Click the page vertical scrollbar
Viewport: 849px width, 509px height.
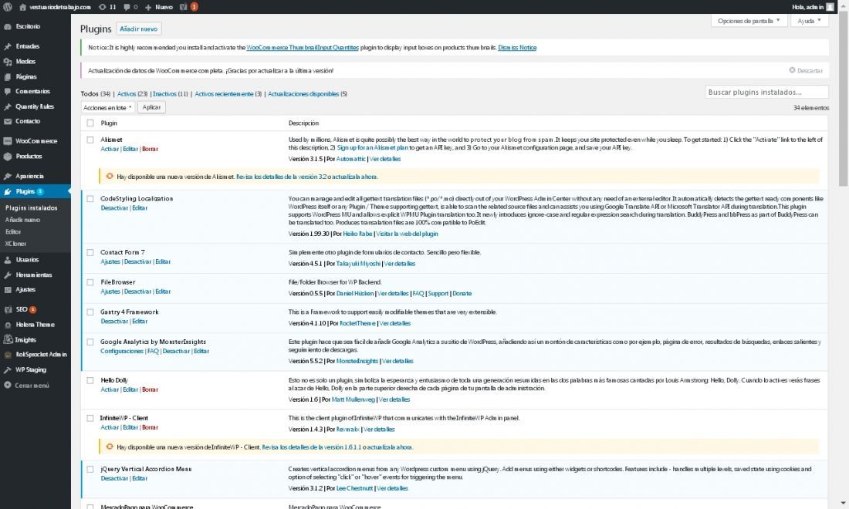pos(843,100)
